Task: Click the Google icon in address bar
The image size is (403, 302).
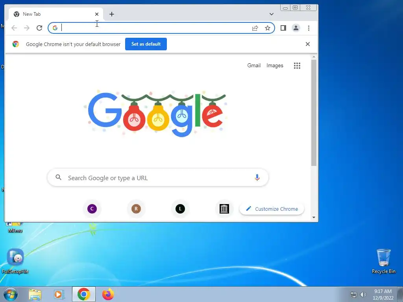Action: [x=55, y=28]
